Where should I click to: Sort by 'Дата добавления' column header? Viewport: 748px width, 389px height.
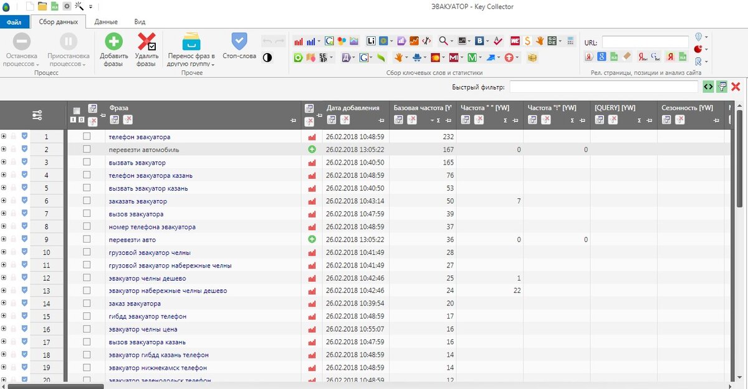click(353, 108)
